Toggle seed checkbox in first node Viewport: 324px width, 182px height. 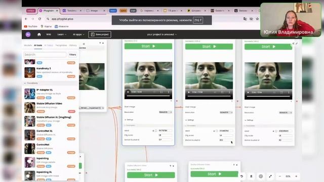click(156, 130)
